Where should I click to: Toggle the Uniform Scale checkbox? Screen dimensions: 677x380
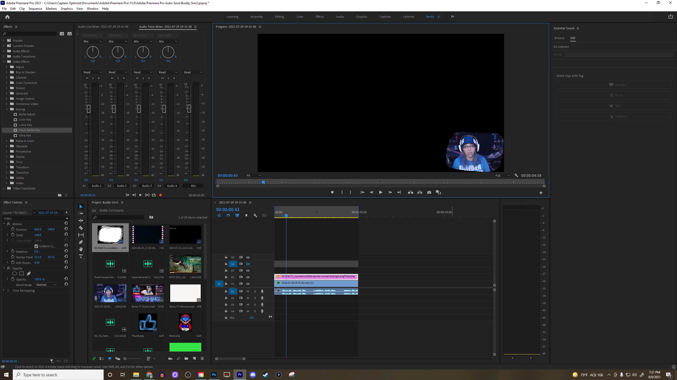point(36,246)
